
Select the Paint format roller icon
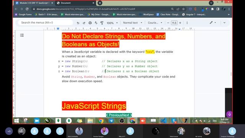coord(102,23)
